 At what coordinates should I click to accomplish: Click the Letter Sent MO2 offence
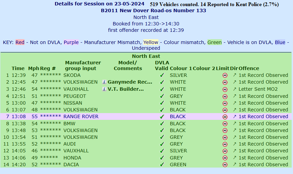pos(258,89)
